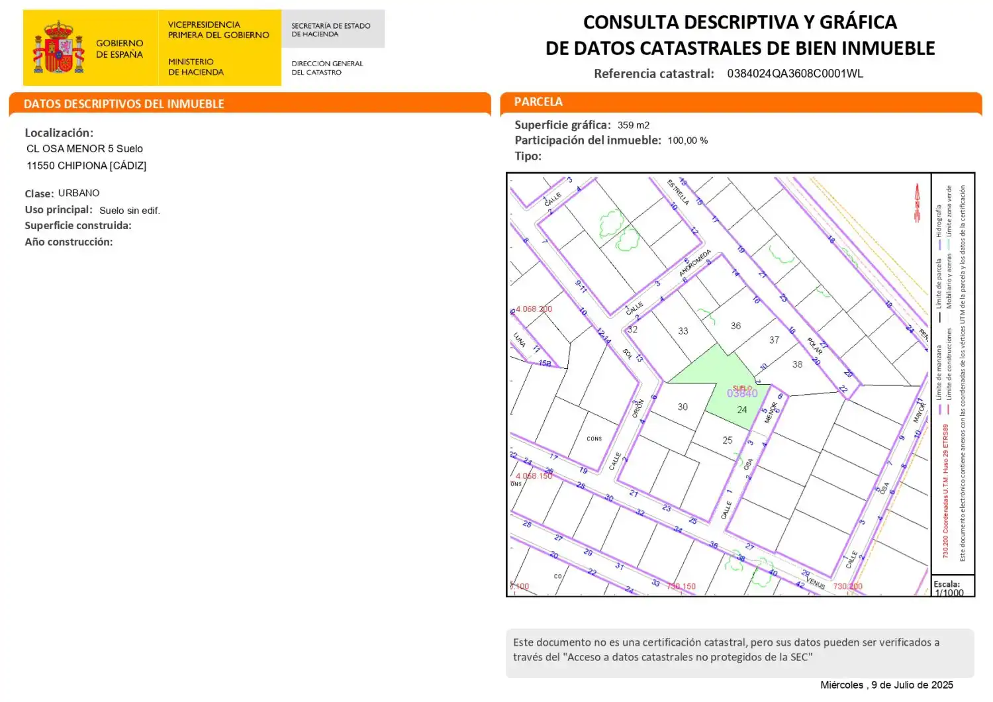993x702 pixels.
Task: Click the coordinate label '730.150' on the map
Action: 681,587
